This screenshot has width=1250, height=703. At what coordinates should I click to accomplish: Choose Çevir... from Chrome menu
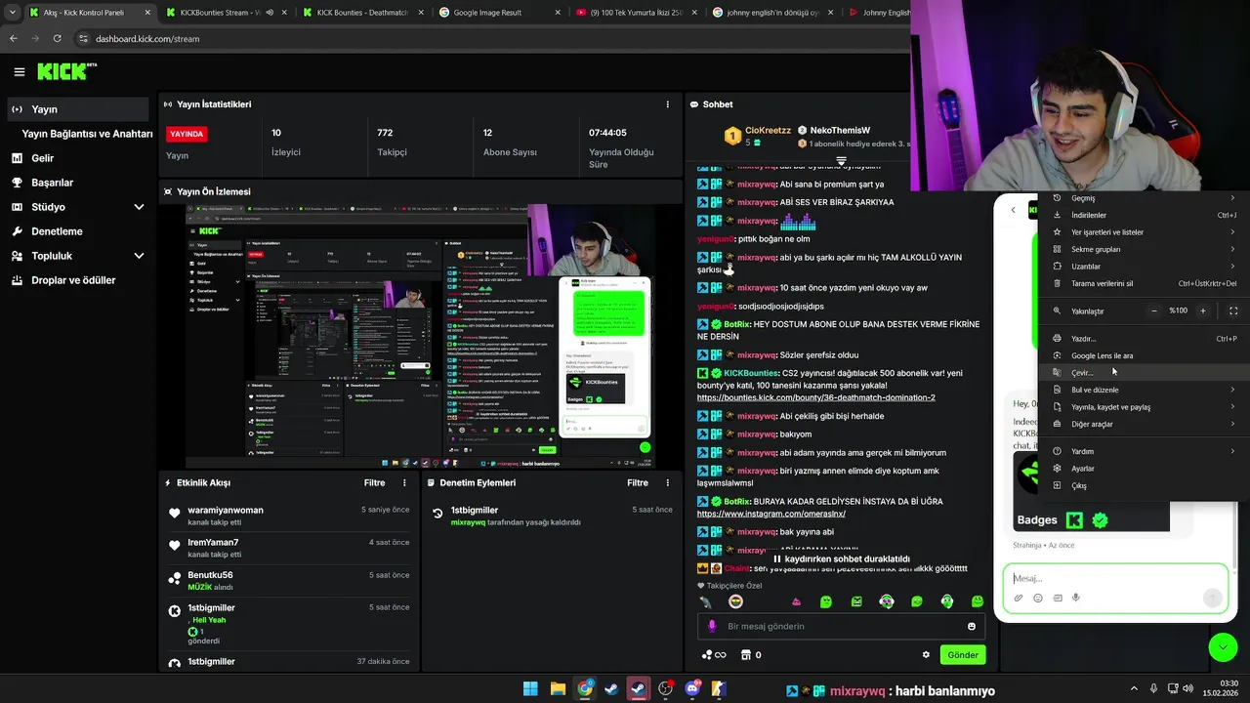tap(1143, 373)
